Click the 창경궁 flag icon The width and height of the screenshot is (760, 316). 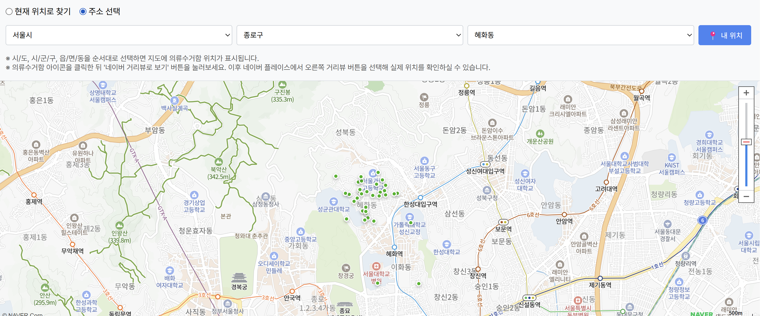[346, 268]
